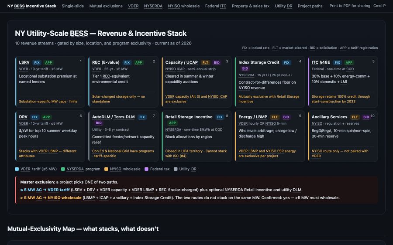
Task: Click the gray Utility DR legend swatch
Action: (176, 169)
